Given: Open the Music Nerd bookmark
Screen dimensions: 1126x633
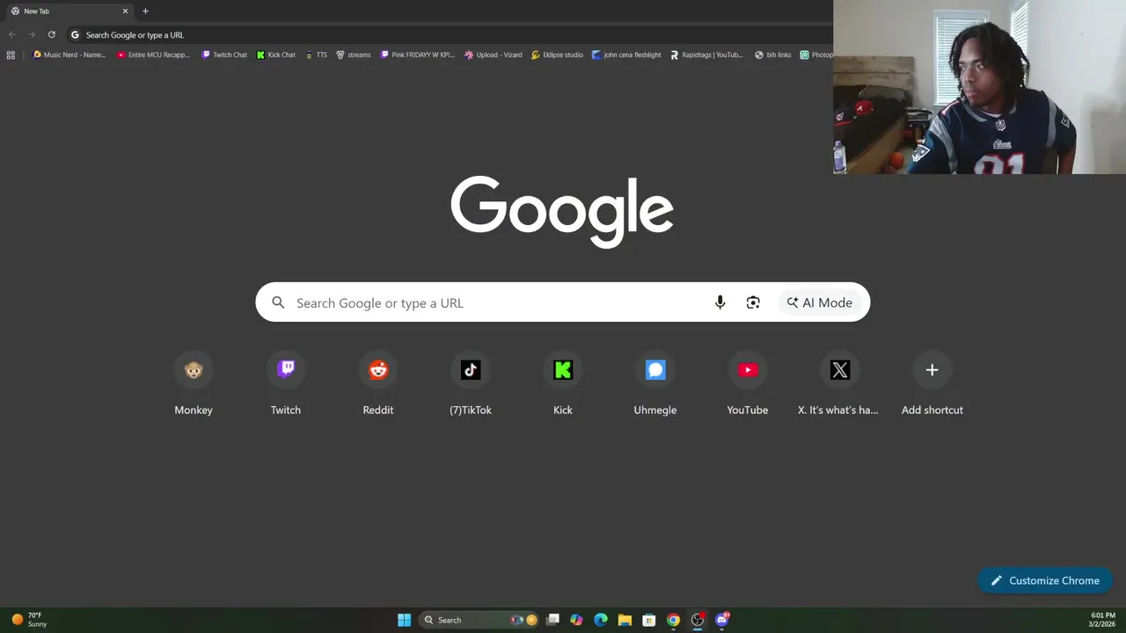Looking at the screenshot, I should tap(69, 55).
